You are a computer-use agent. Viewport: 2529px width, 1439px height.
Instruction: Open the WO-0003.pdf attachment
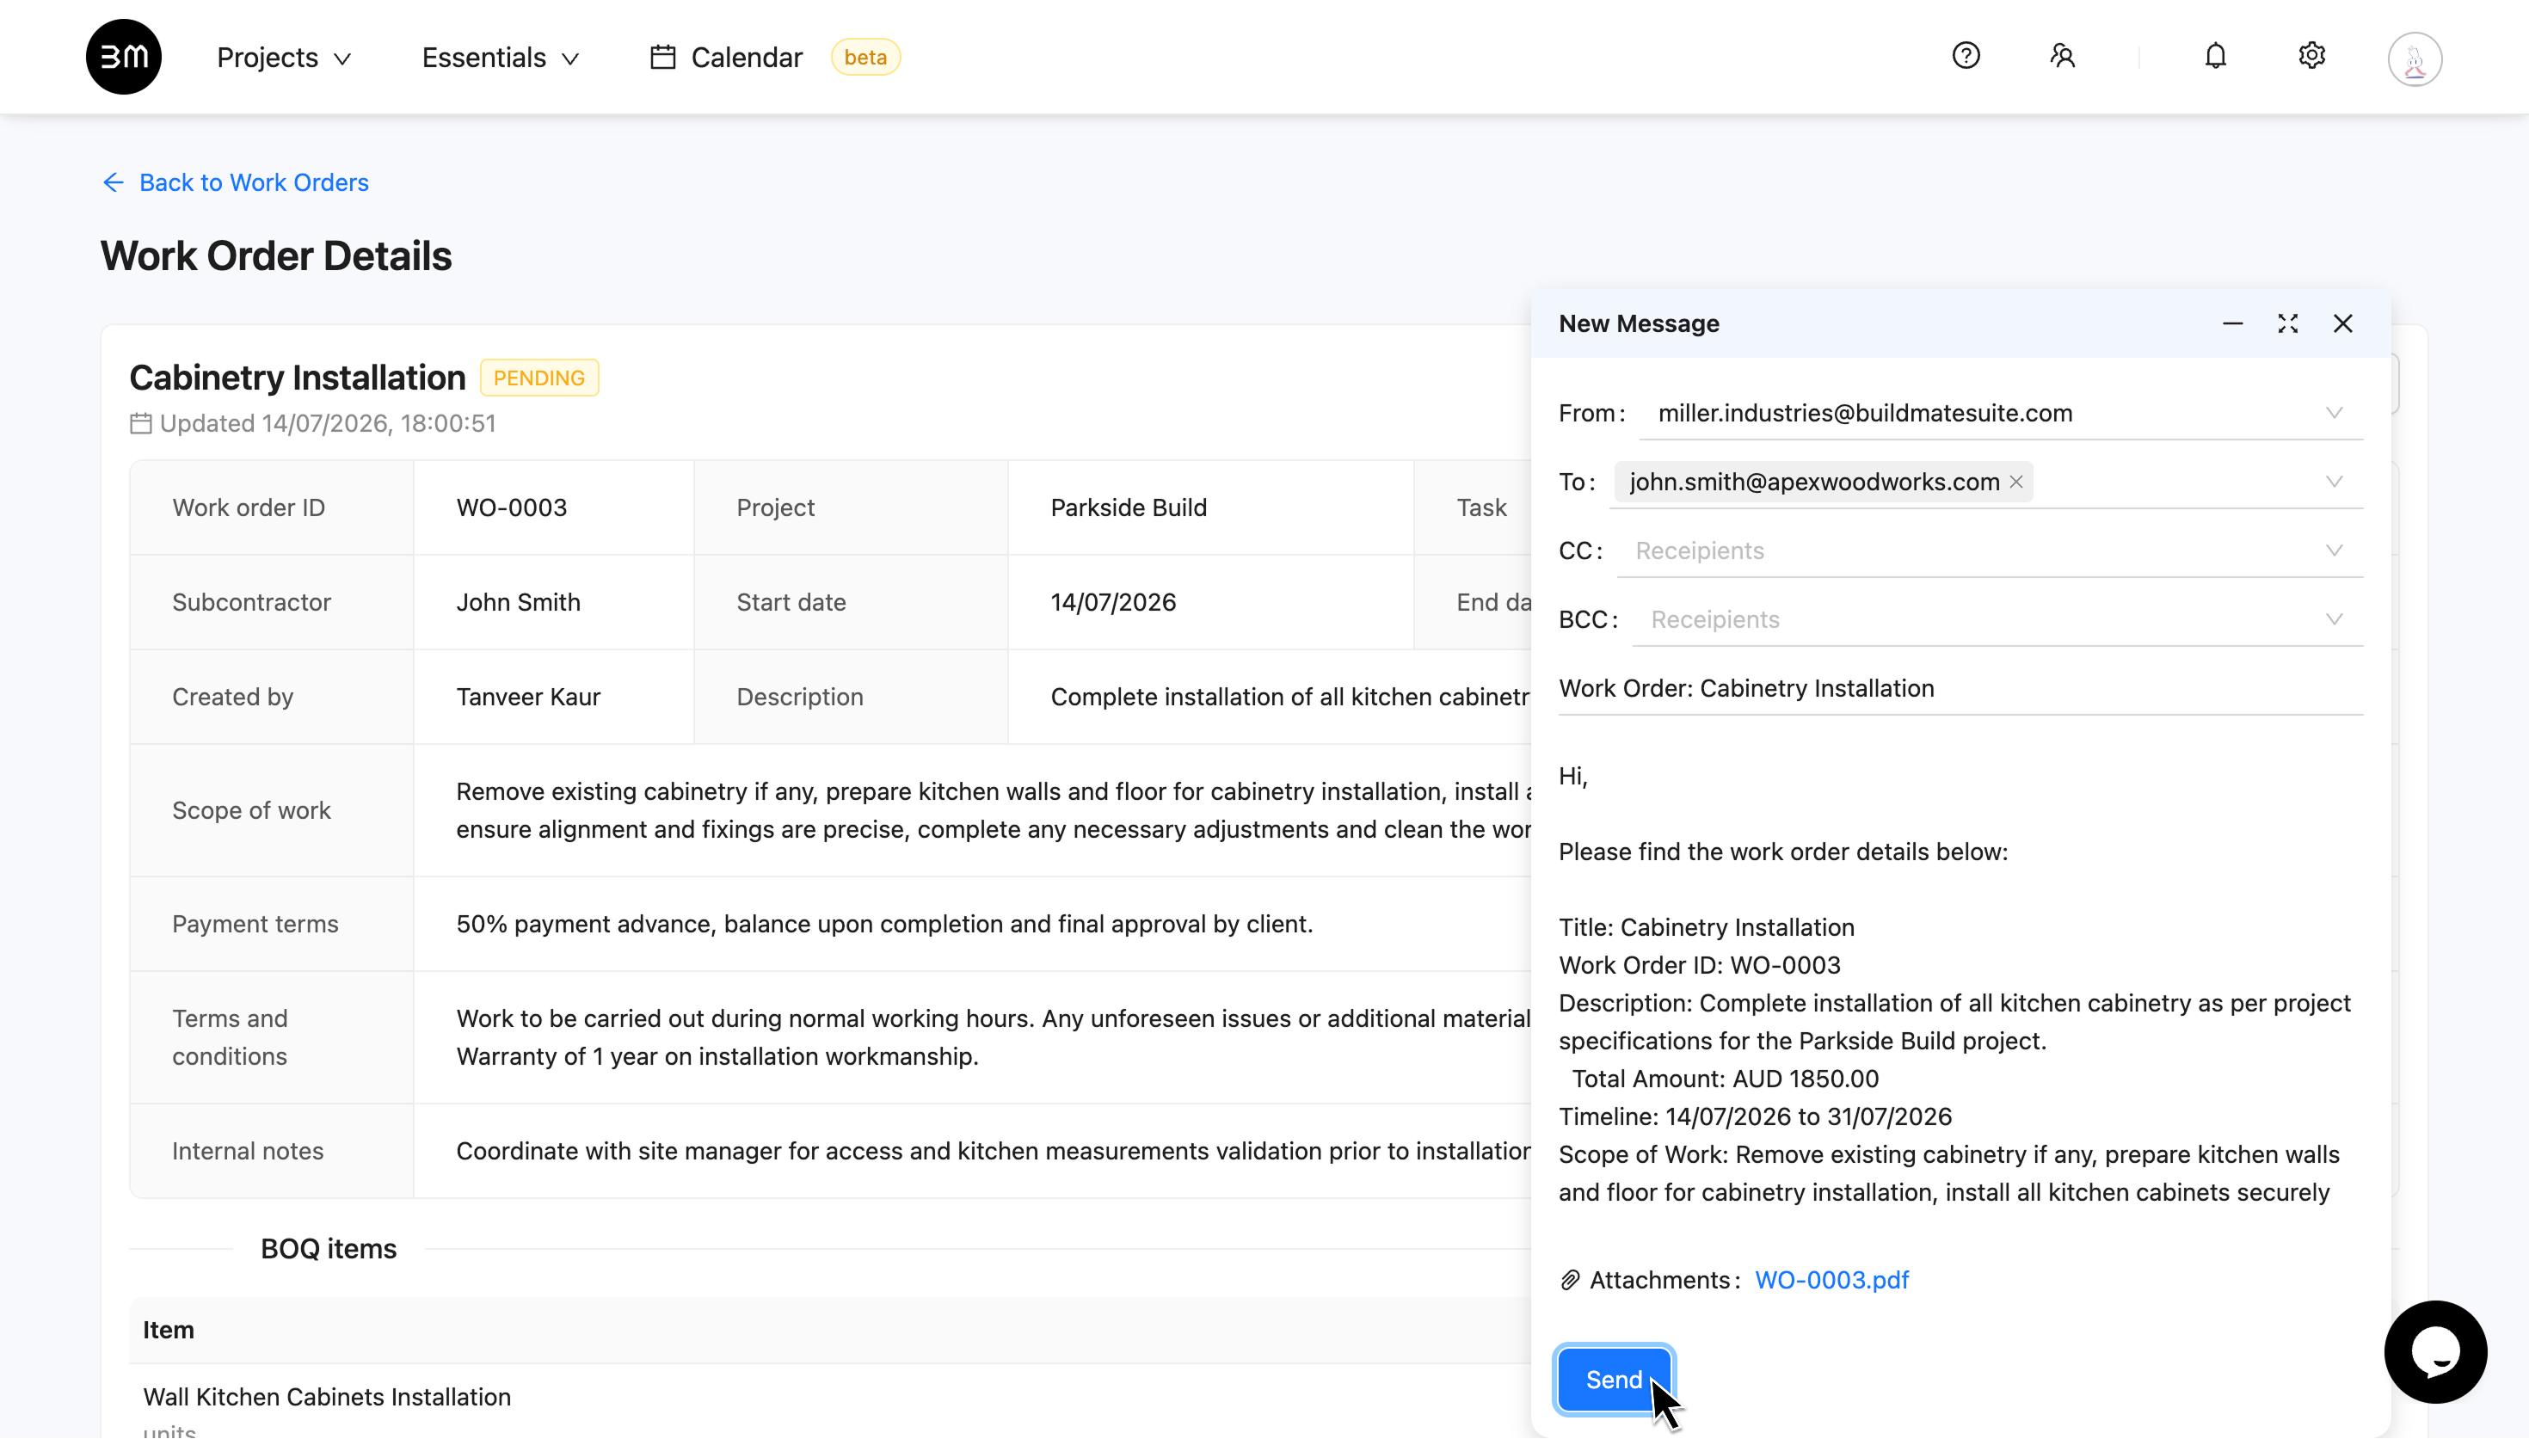pos(1831,1280)
